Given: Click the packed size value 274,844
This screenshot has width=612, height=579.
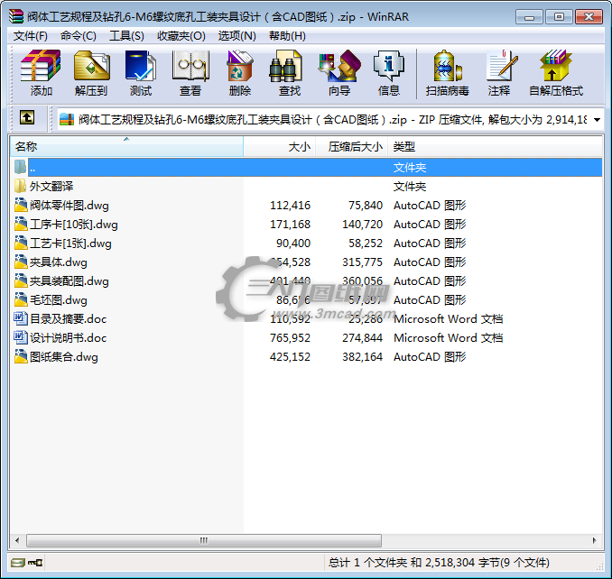Looking at the screenshot, I should [x=362, y=337].
